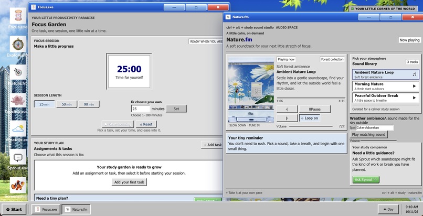Click Play matching sound
423x216 pixels.
click(x=368, y=134)
